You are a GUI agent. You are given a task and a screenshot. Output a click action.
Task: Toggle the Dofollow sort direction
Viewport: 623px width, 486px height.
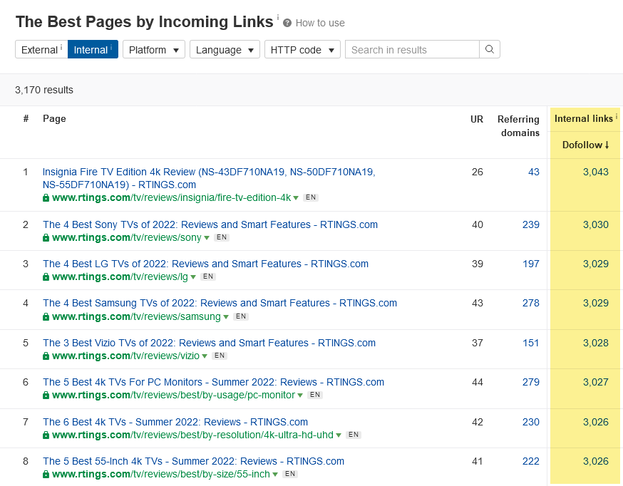(585, 145)
